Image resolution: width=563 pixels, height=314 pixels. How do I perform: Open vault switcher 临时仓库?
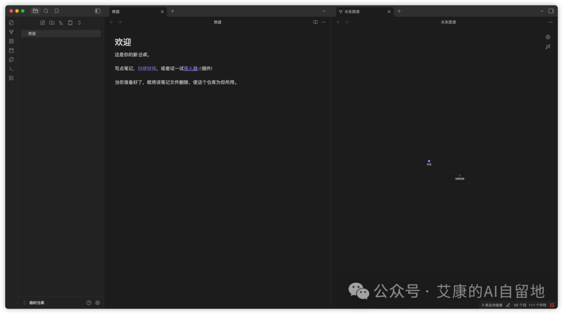click(x=34, y=303)
